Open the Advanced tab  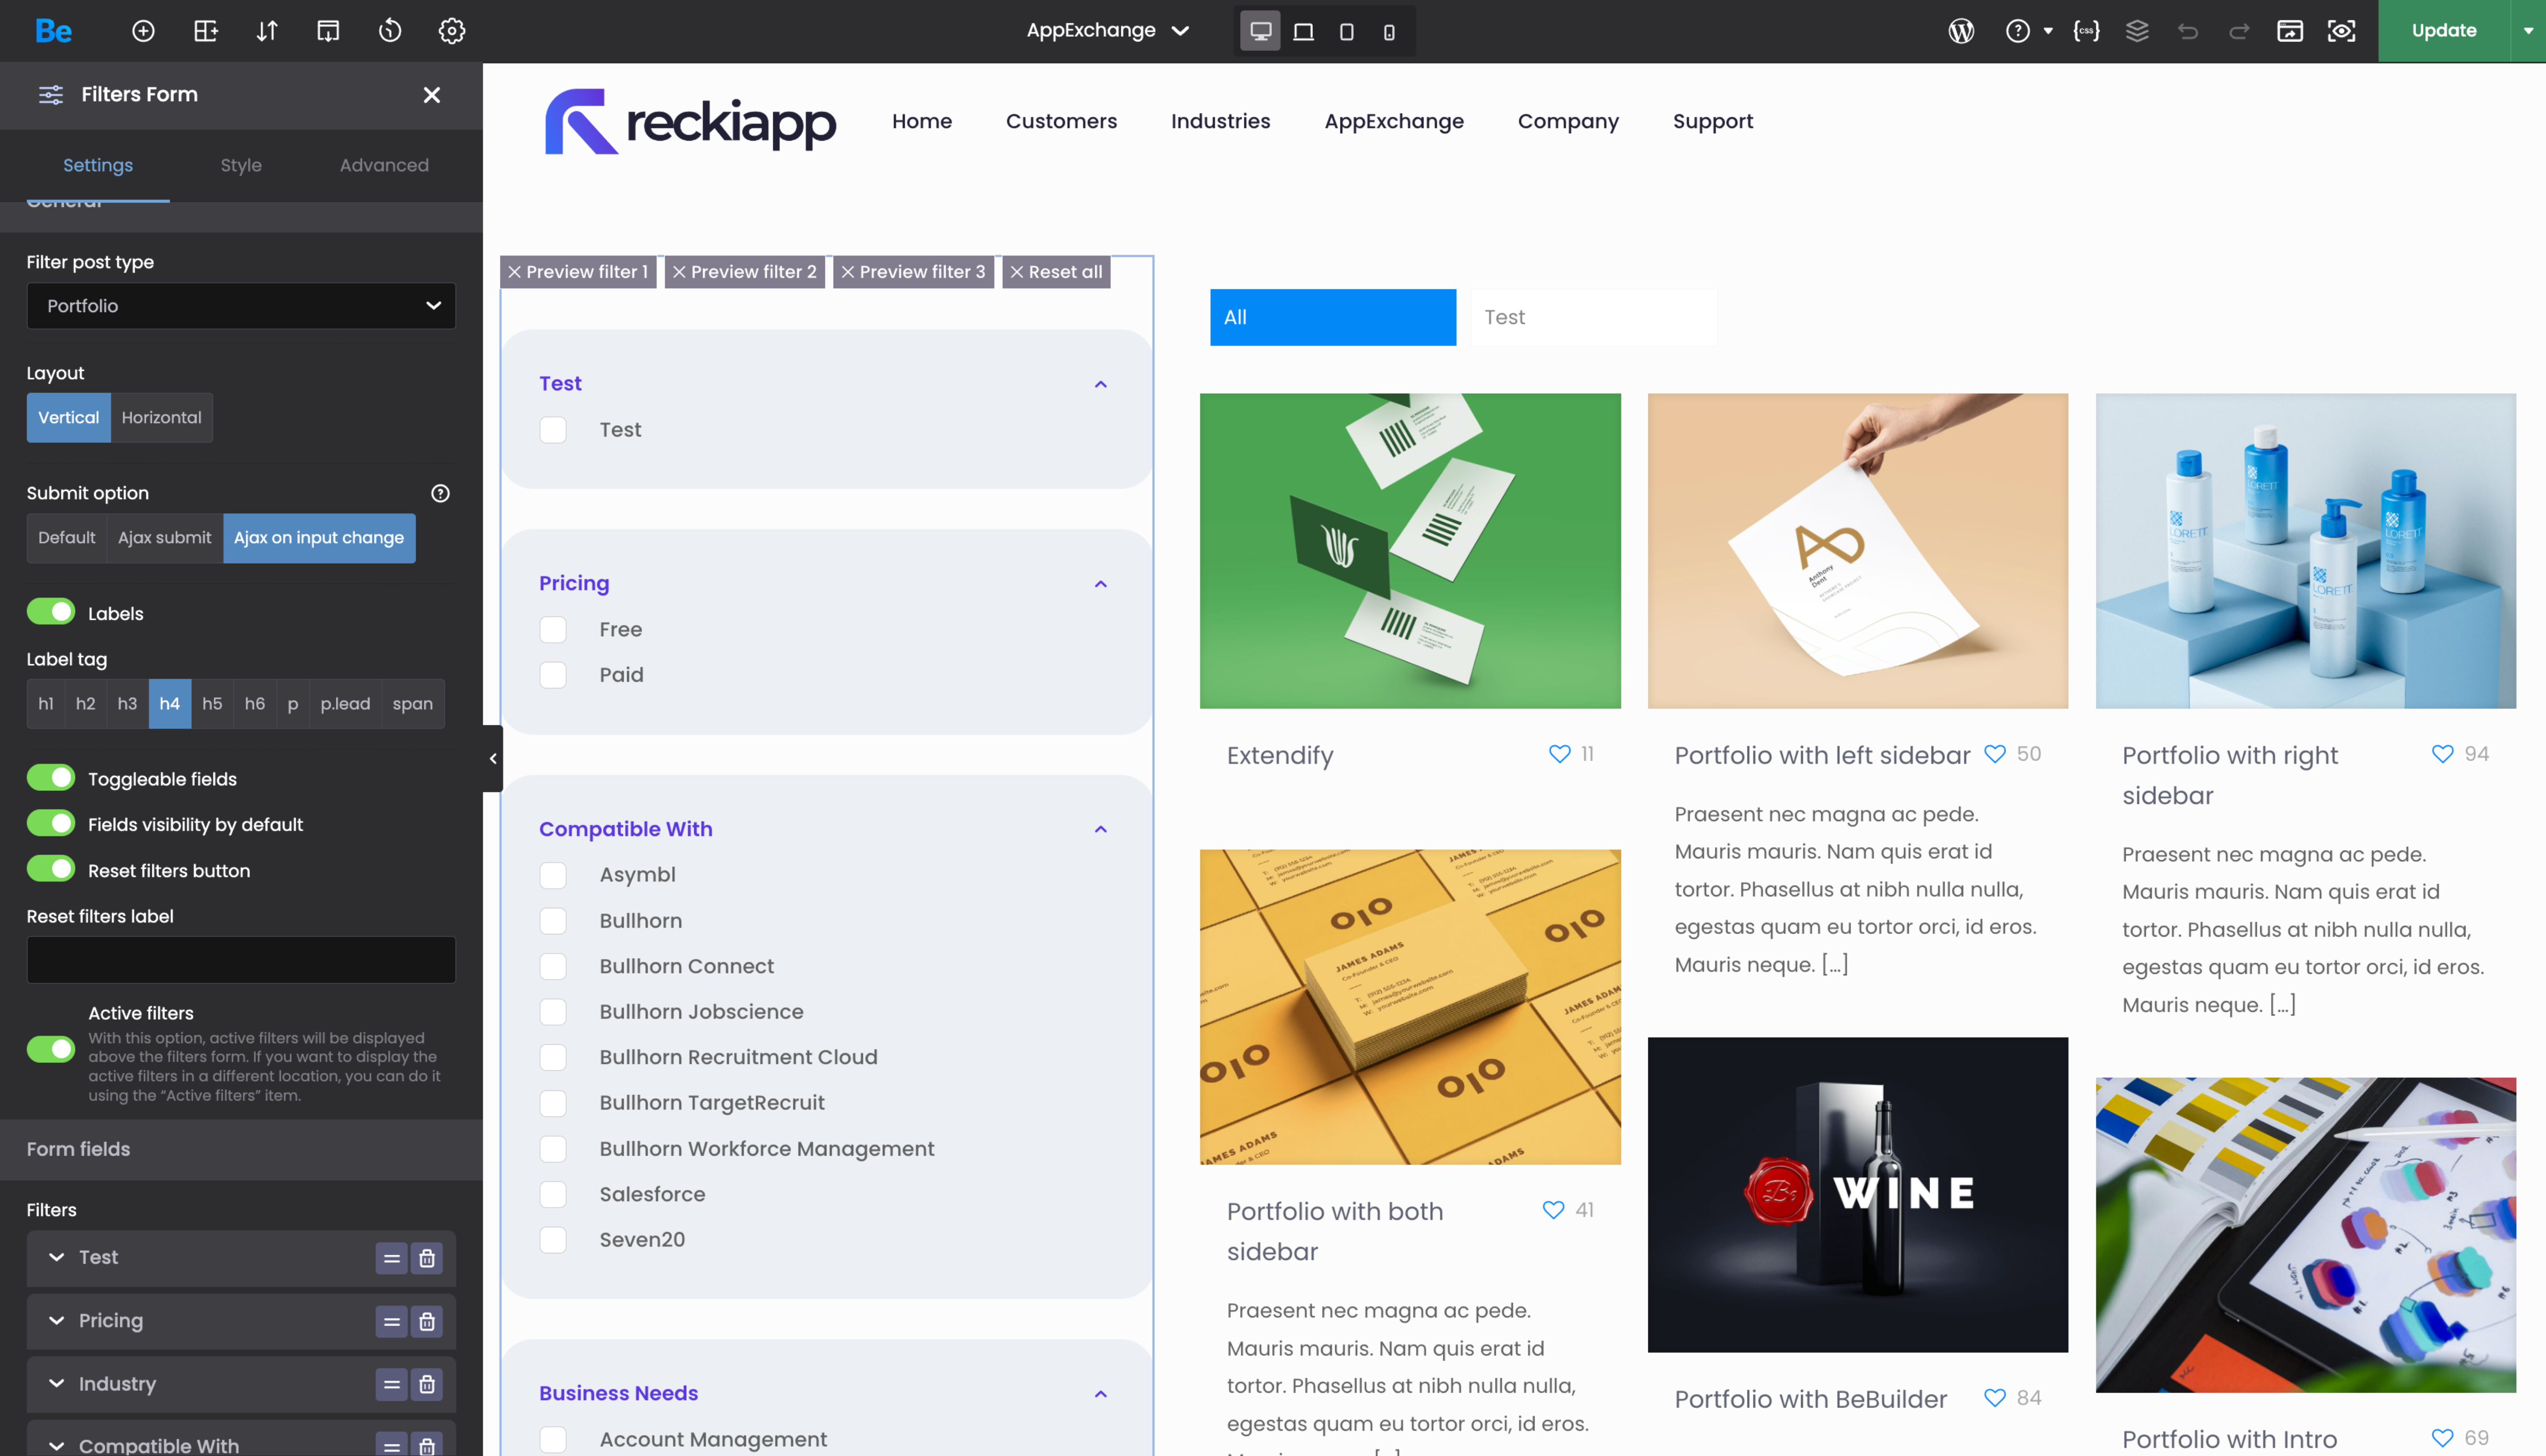pyautogui.click(x=384, y=165)
